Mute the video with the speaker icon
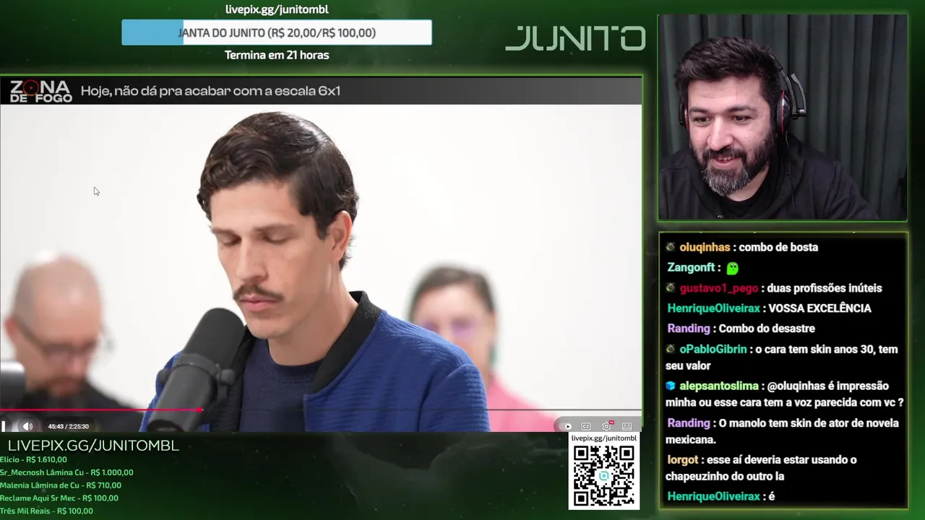 27,426
